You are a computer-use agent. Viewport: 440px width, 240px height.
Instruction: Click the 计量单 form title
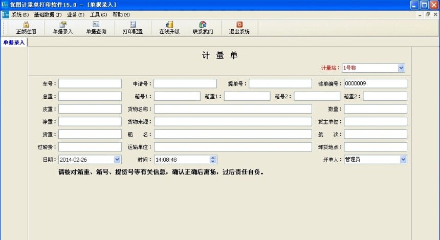point(219,55)
